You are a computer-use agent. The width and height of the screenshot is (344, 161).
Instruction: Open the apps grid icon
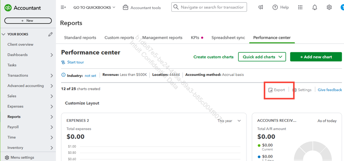pos(300,7)
